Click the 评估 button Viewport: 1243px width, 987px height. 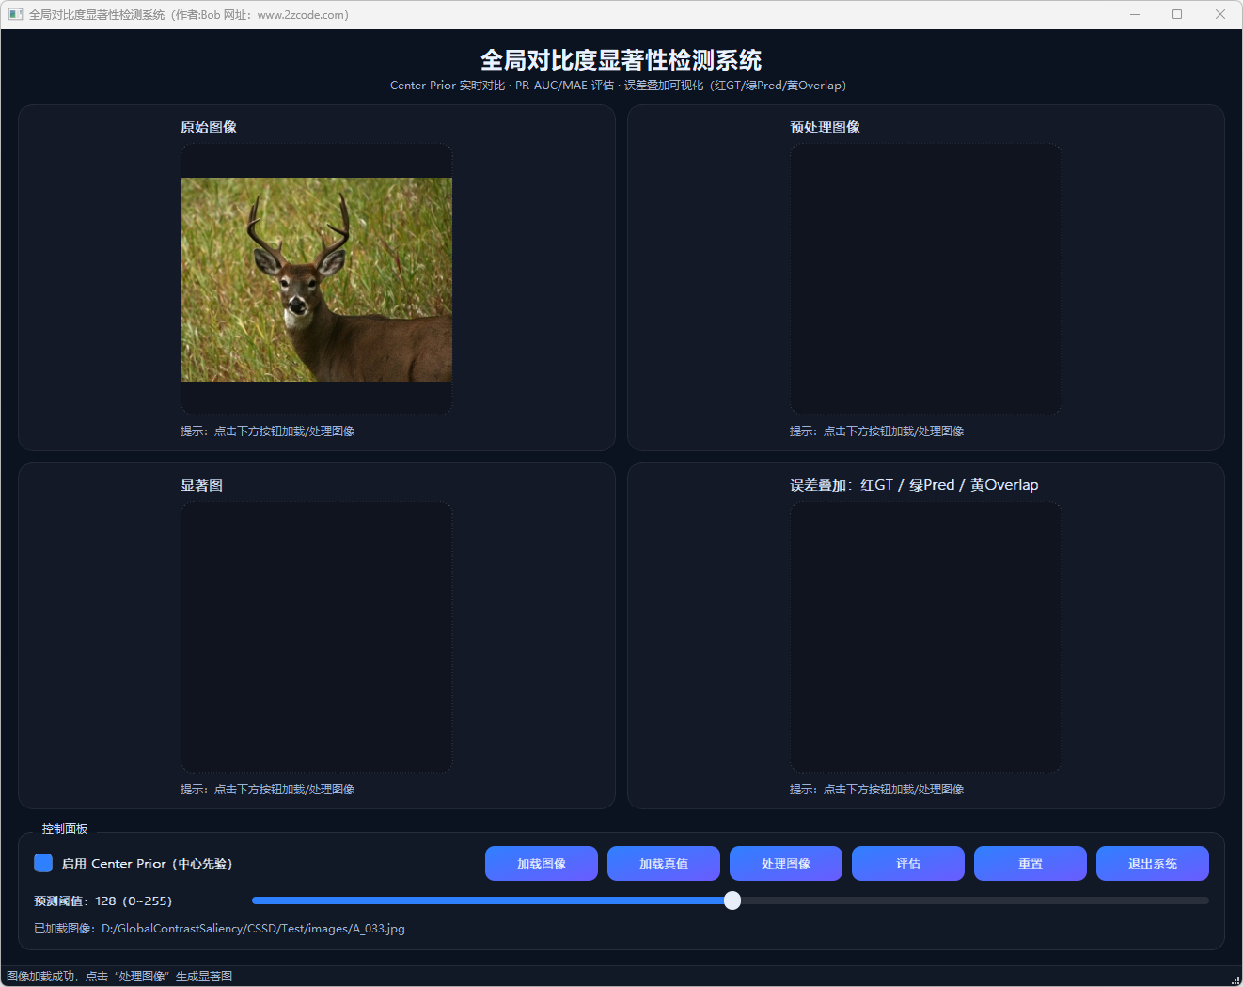click(x=907, y=863)
